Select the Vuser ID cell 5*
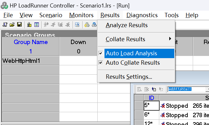The height and width of the screenshot is (125, 209). click(151, 106)
